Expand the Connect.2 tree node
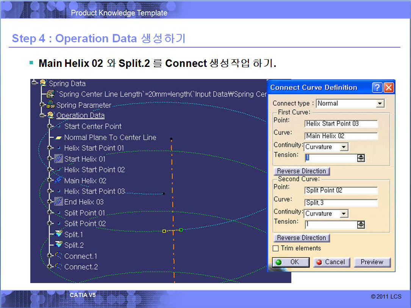Image resolution: width=411 pixels, height=308 pixels. tap(50, 266)
